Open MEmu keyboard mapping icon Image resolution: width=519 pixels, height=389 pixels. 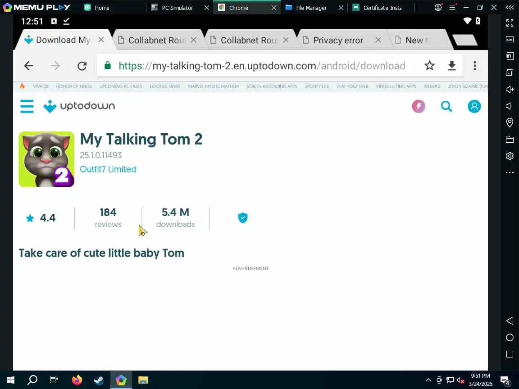[510, 39]
